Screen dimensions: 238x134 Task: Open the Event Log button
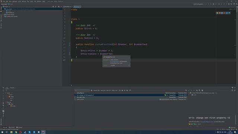[x=232, y=127]
